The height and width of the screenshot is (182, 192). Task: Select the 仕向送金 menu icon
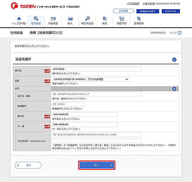coord(36,19)
